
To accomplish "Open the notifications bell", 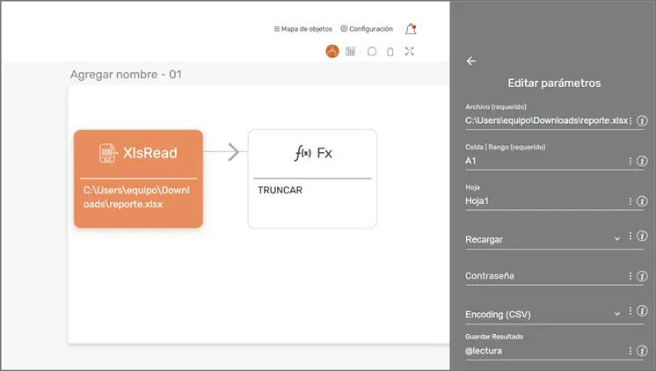I will (x=410, y=29).
